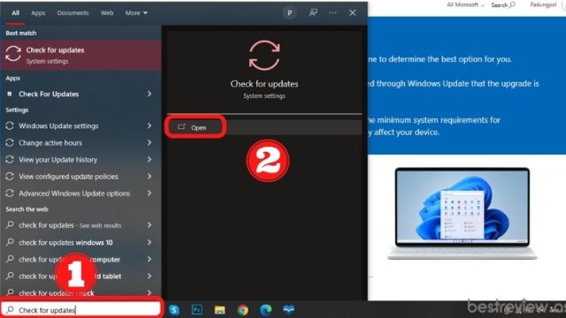
Task: Switch to the Web tab
Action: 107,13
